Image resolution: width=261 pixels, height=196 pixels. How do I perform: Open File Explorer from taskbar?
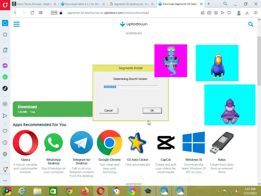pos(37,191)
